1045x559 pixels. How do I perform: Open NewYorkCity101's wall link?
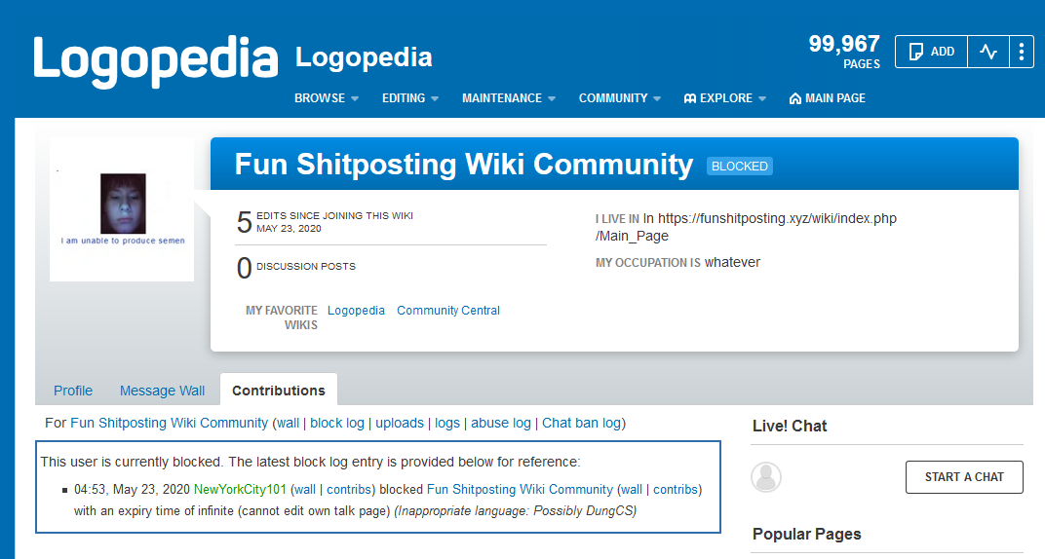[304, 489]
